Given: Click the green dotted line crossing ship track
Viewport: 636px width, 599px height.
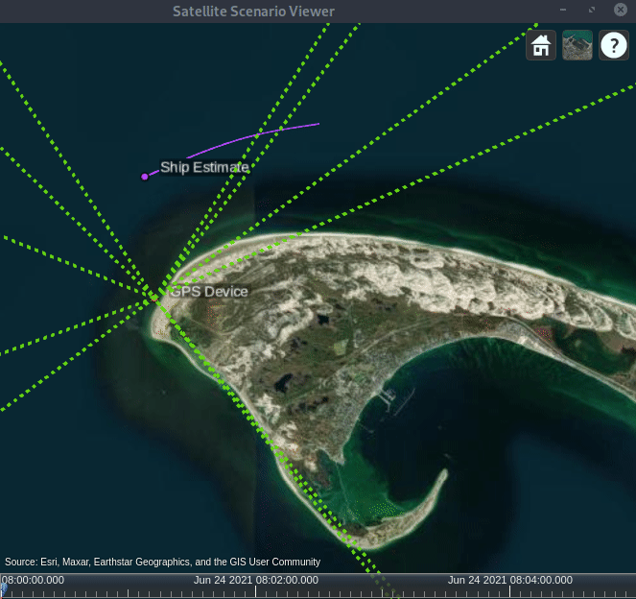Looking at the screenshot, I should click(272, 131).
